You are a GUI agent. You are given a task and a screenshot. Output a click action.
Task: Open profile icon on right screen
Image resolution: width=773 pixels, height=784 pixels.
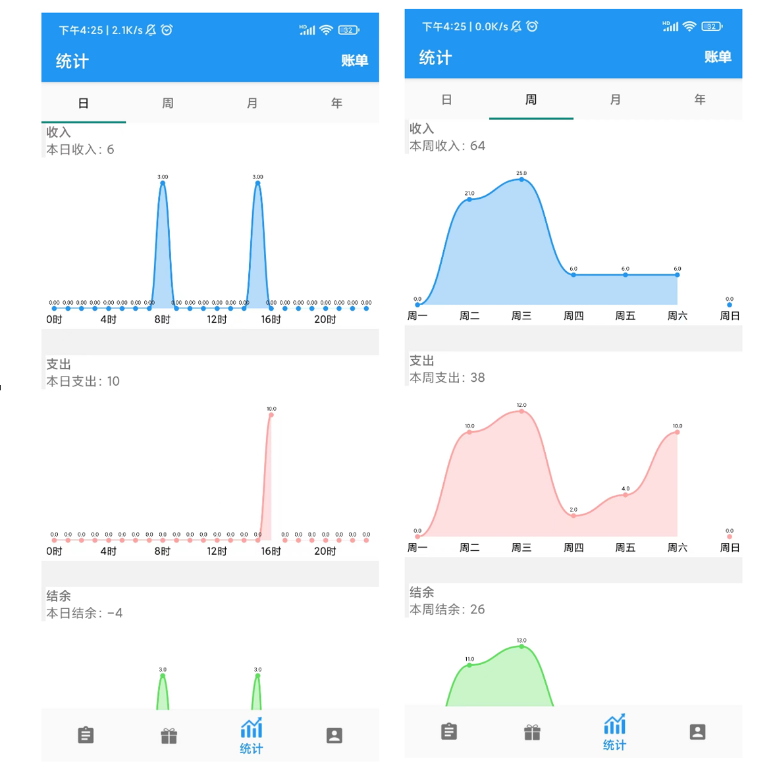[x=697, y=731]
